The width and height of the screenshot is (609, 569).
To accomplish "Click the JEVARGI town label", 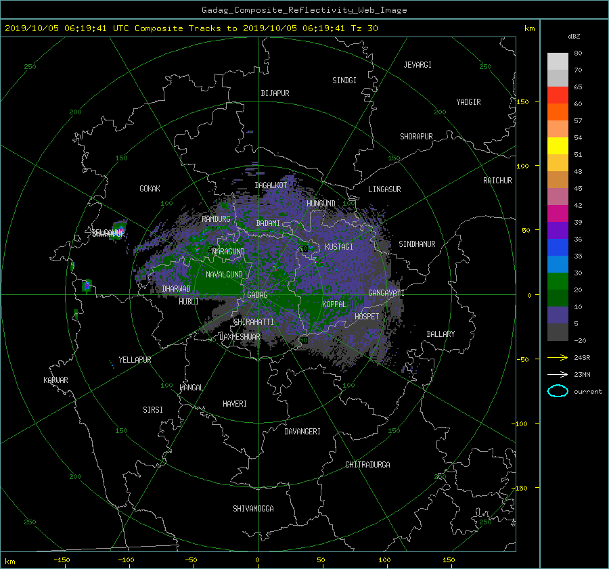I will [x=418, y=65].
